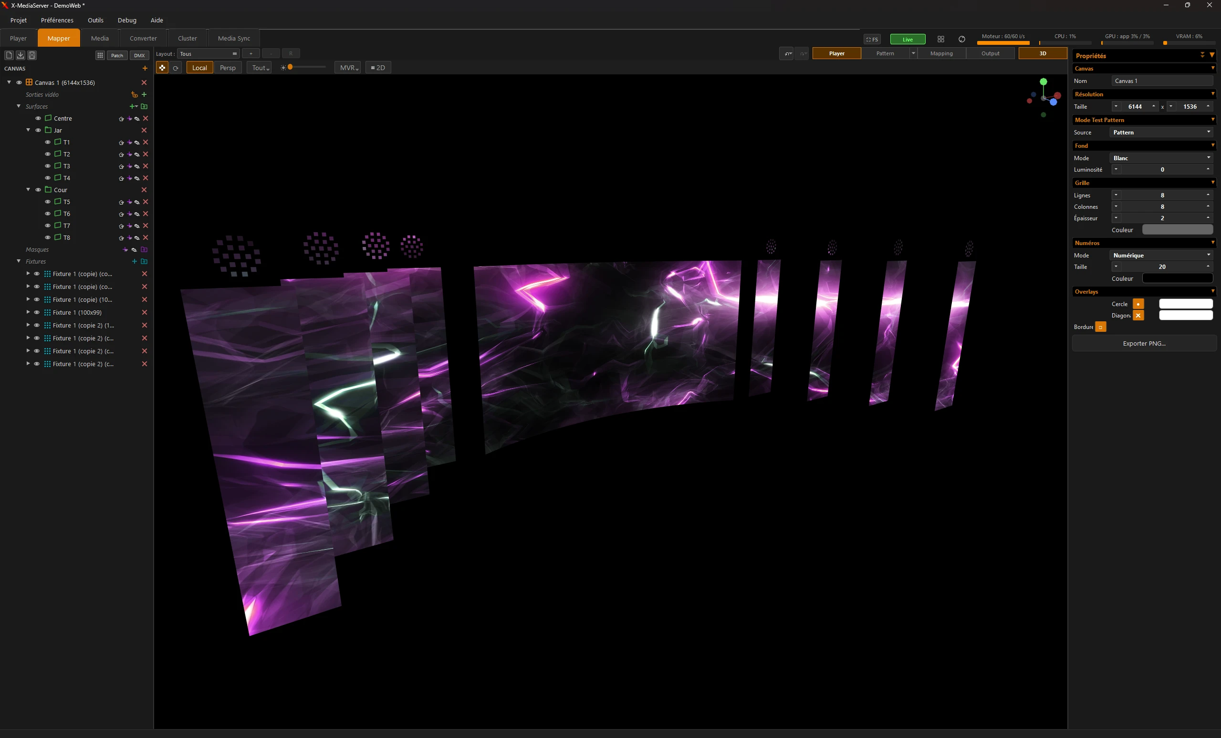
Task: Collapse the Cour folder
Action: (28, 190)
